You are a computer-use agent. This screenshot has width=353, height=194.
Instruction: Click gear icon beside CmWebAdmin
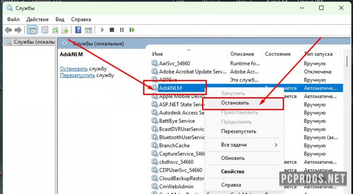coord(154,187)
